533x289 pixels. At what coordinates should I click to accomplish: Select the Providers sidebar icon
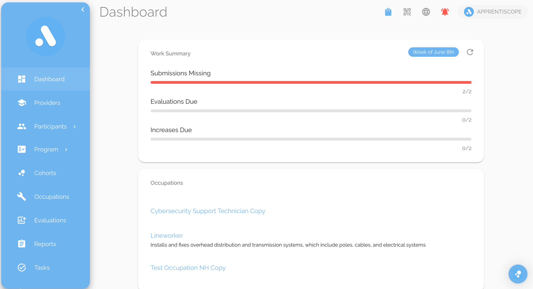[x=22, y=103]
